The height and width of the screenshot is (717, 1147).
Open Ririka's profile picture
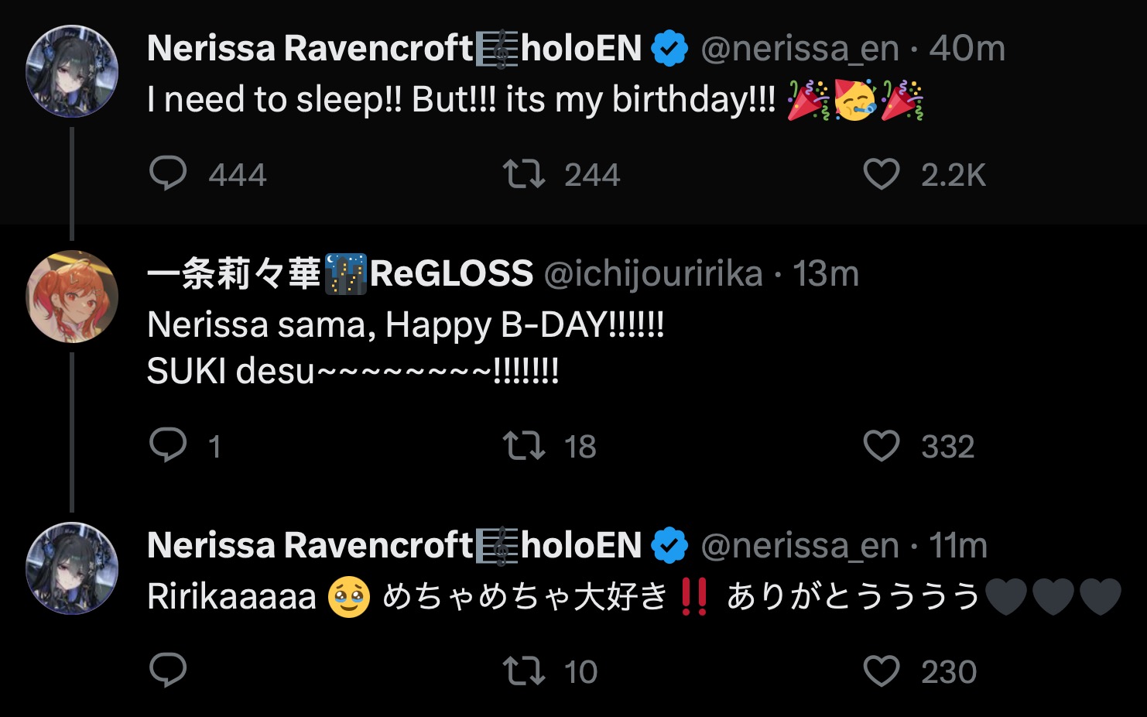tap(72, 297)
